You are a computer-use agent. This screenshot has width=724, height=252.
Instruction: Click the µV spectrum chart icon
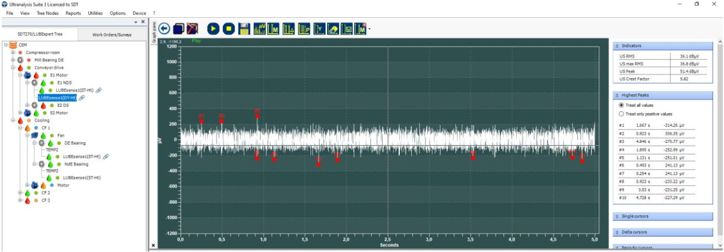coord(259,29)
